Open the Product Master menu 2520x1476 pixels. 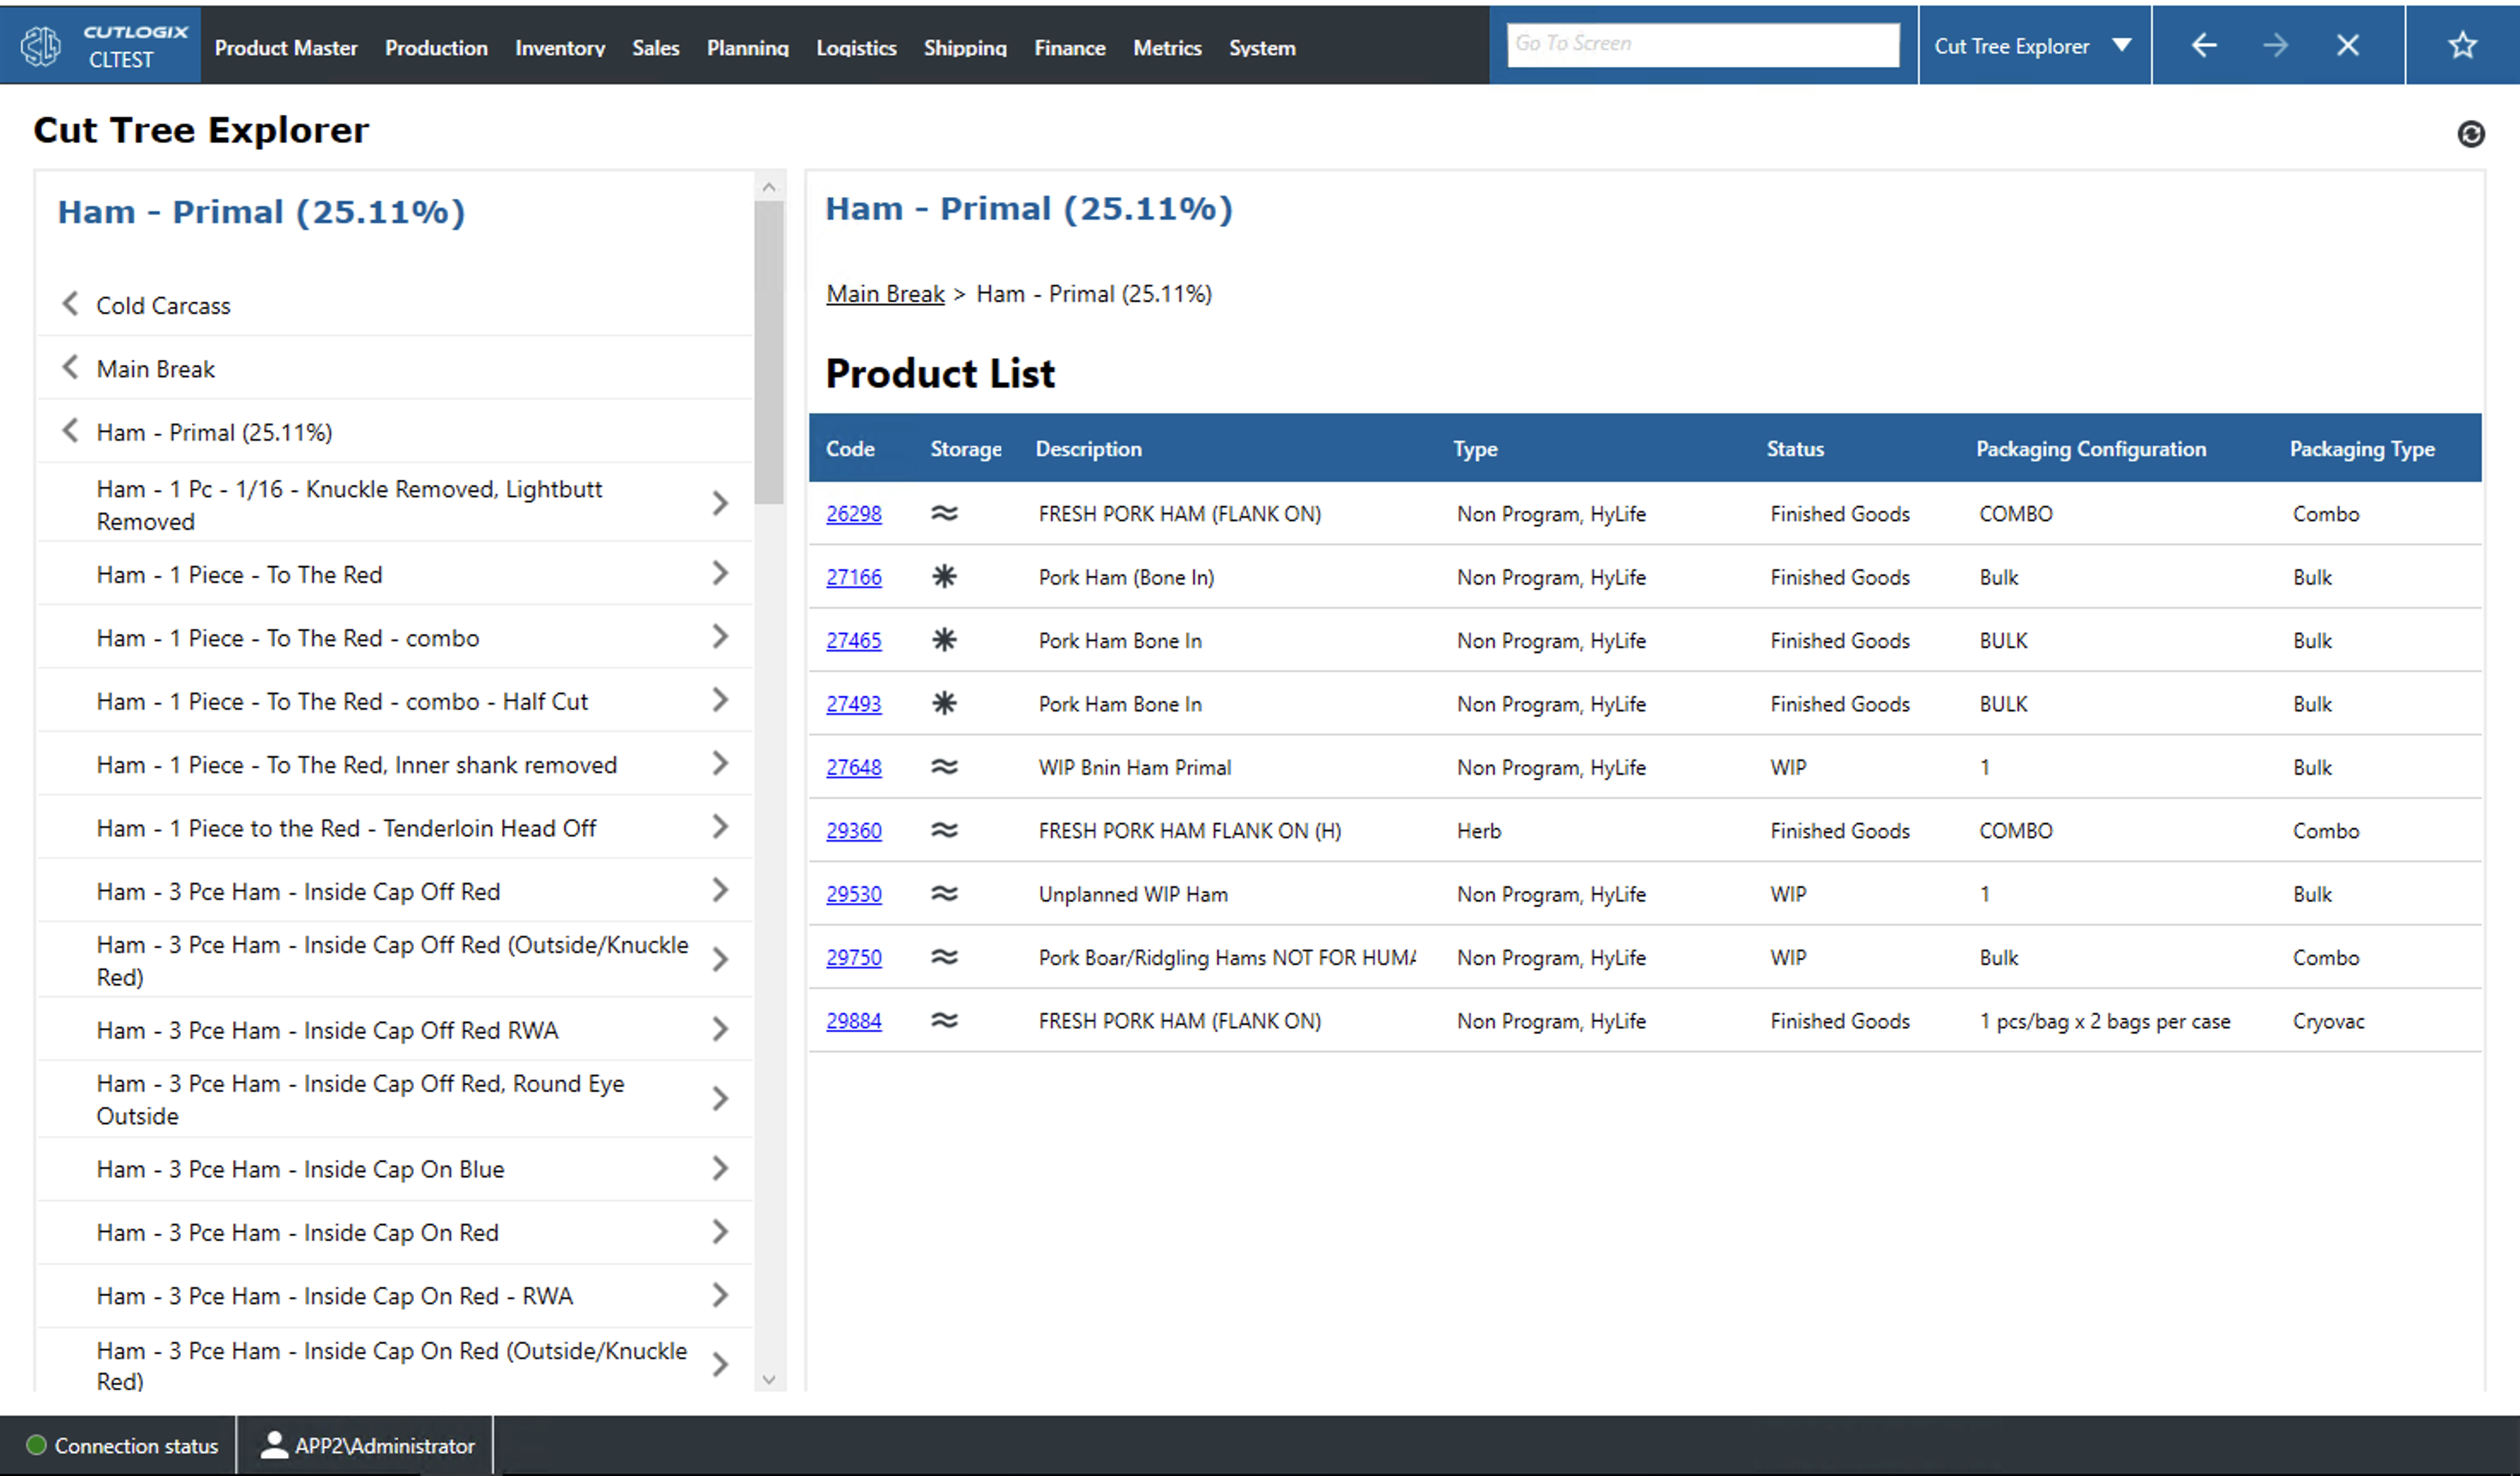[286, 47]
